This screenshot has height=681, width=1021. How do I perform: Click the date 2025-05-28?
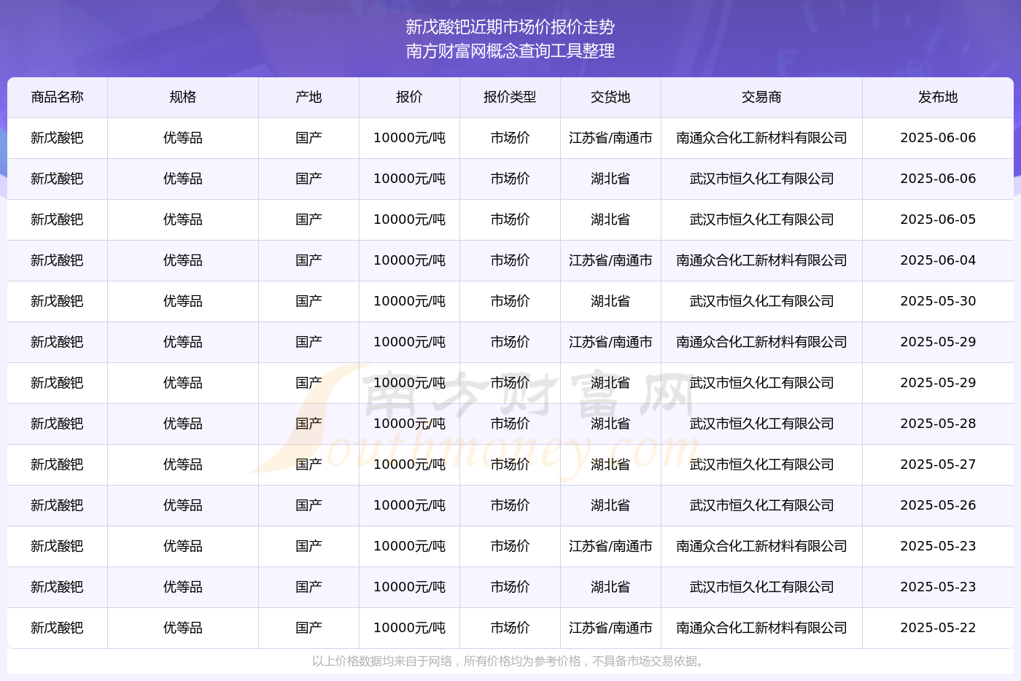click(x=938, y=424)
